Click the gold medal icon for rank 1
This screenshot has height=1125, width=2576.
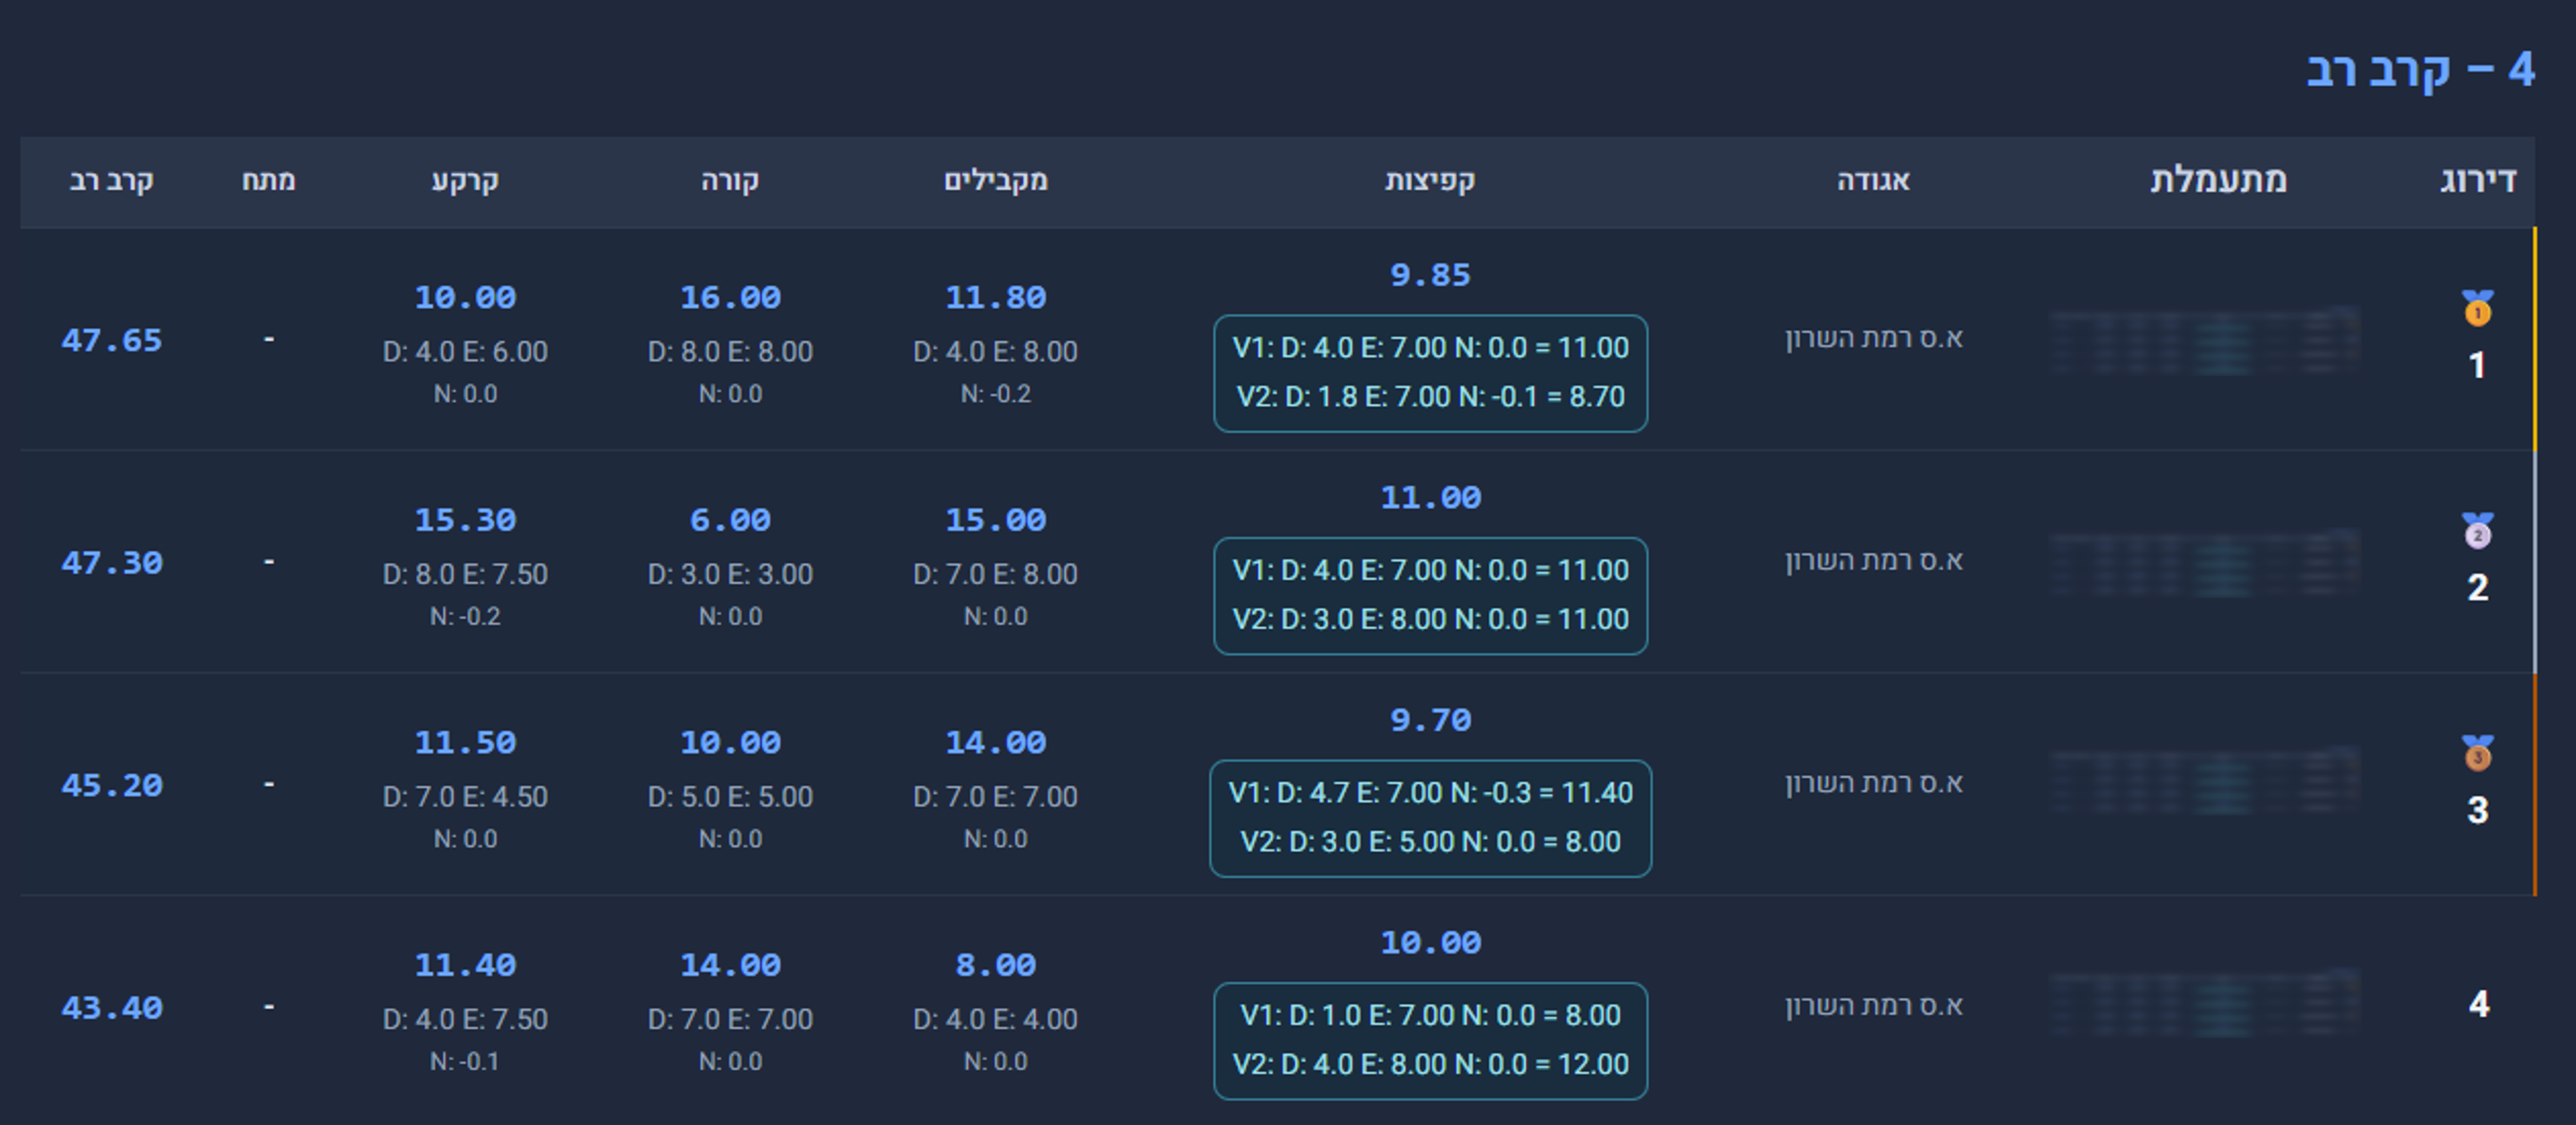click(2477, 308)
